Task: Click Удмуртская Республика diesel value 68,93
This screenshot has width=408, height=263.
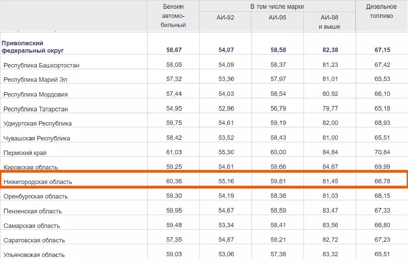Action: 382,123
